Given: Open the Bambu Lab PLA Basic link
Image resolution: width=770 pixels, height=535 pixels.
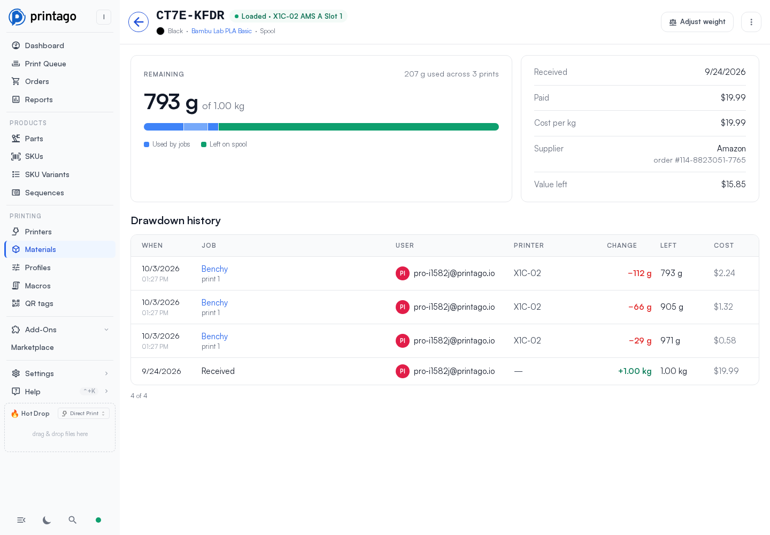Looking at the screenshot, I should click(x=221, y=31).
